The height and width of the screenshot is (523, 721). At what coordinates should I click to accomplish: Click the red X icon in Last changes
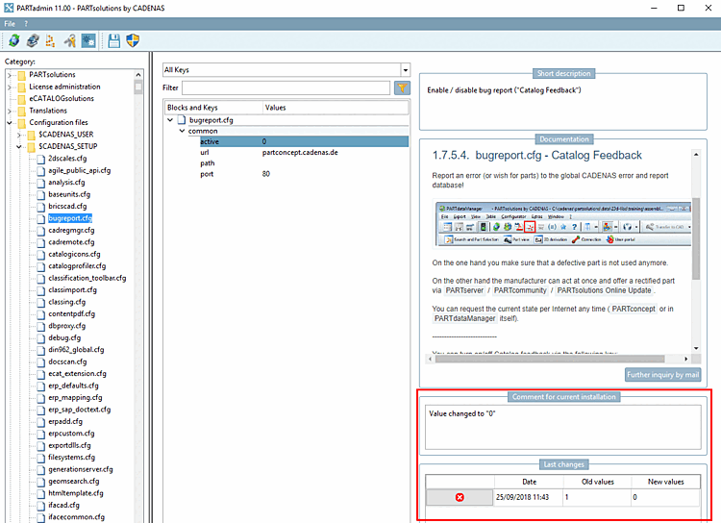[x=460, y=497]
